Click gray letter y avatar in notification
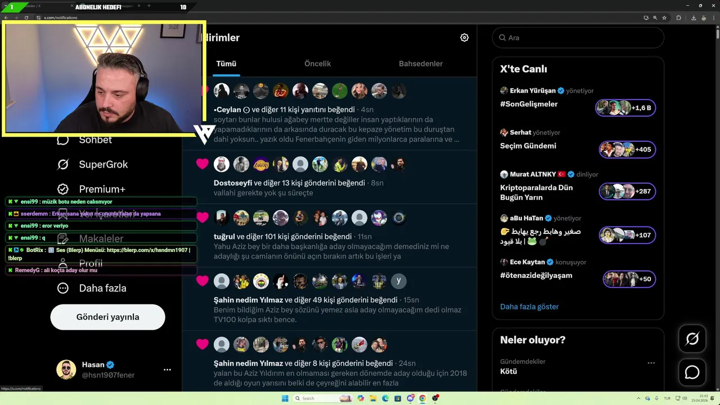 tap(399, 281)
